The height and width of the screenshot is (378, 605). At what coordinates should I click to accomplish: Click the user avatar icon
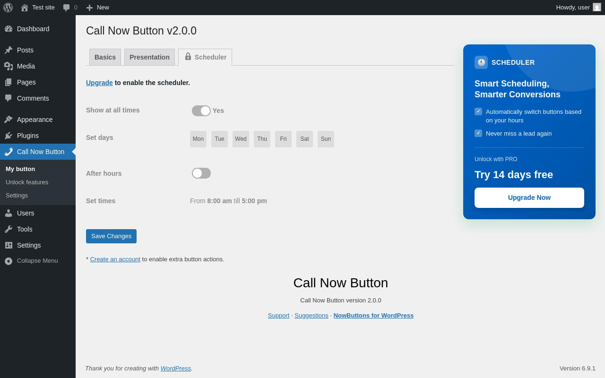click(x=597, y=7)
